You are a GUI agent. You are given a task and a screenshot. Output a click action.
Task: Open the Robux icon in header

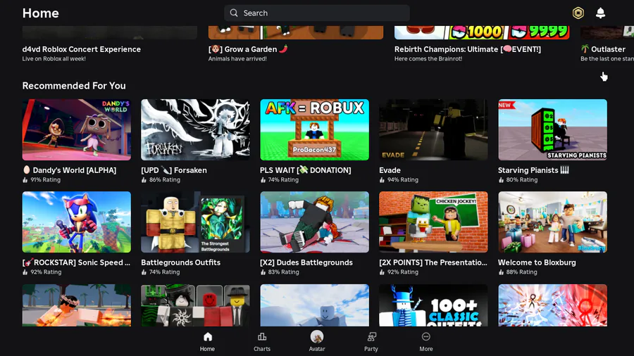click(578, 13)
